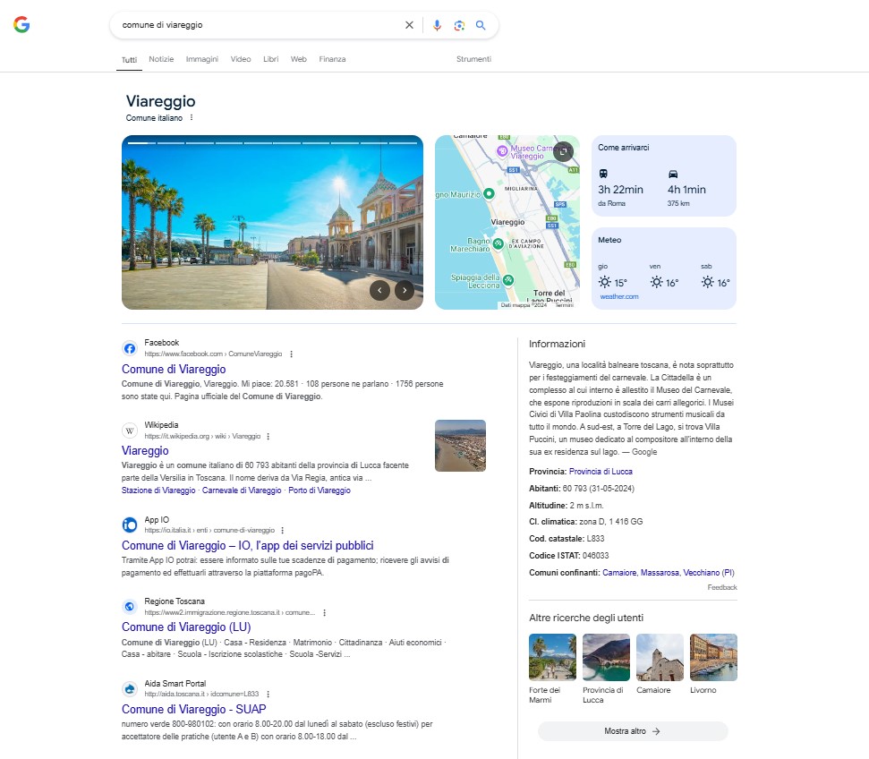Image resolution: width=869 pixels, height=759 pixels.
Task: Switch to the Web tab
Action: pos(299,59)
